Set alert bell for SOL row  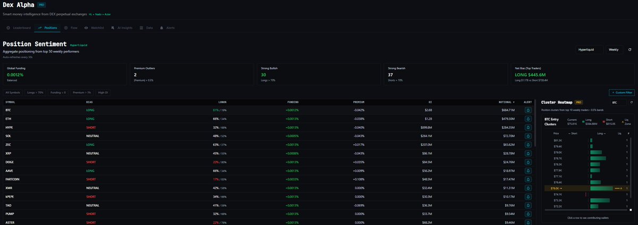(x=528, y=136)
